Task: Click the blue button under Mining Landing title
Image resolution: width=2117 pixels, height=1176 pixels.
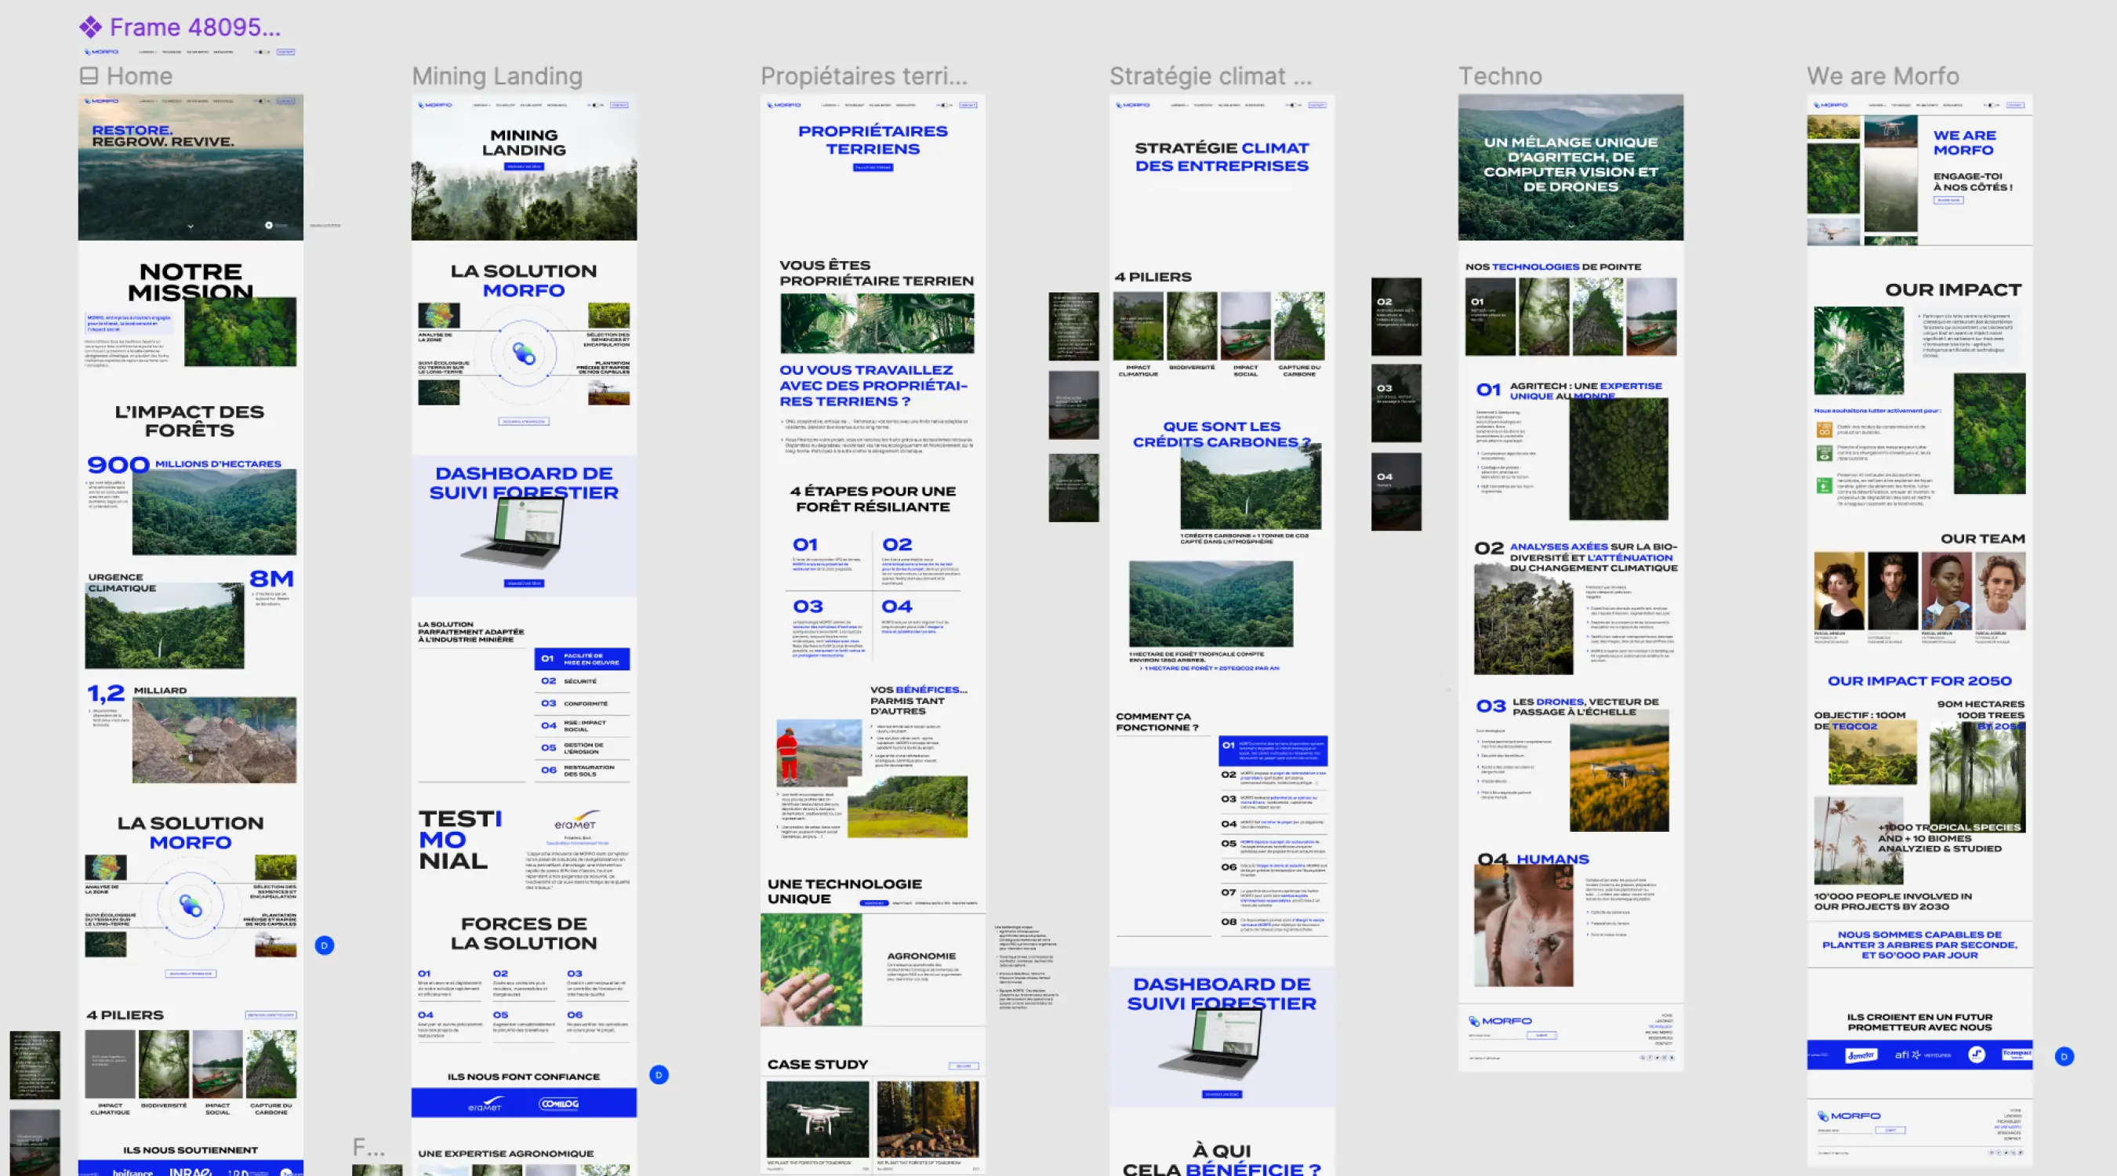Action: [x=524, y=166]
